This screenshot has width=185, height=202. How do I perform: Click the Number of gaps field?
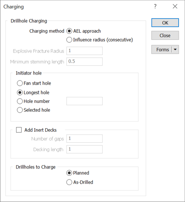pyautogui.click(x=85, y=138)
